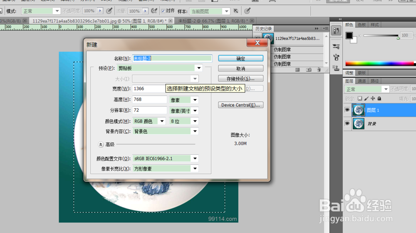416x233 pixels.
Task: Click the 高度 height input field
Action: click(x=150, y=99)
